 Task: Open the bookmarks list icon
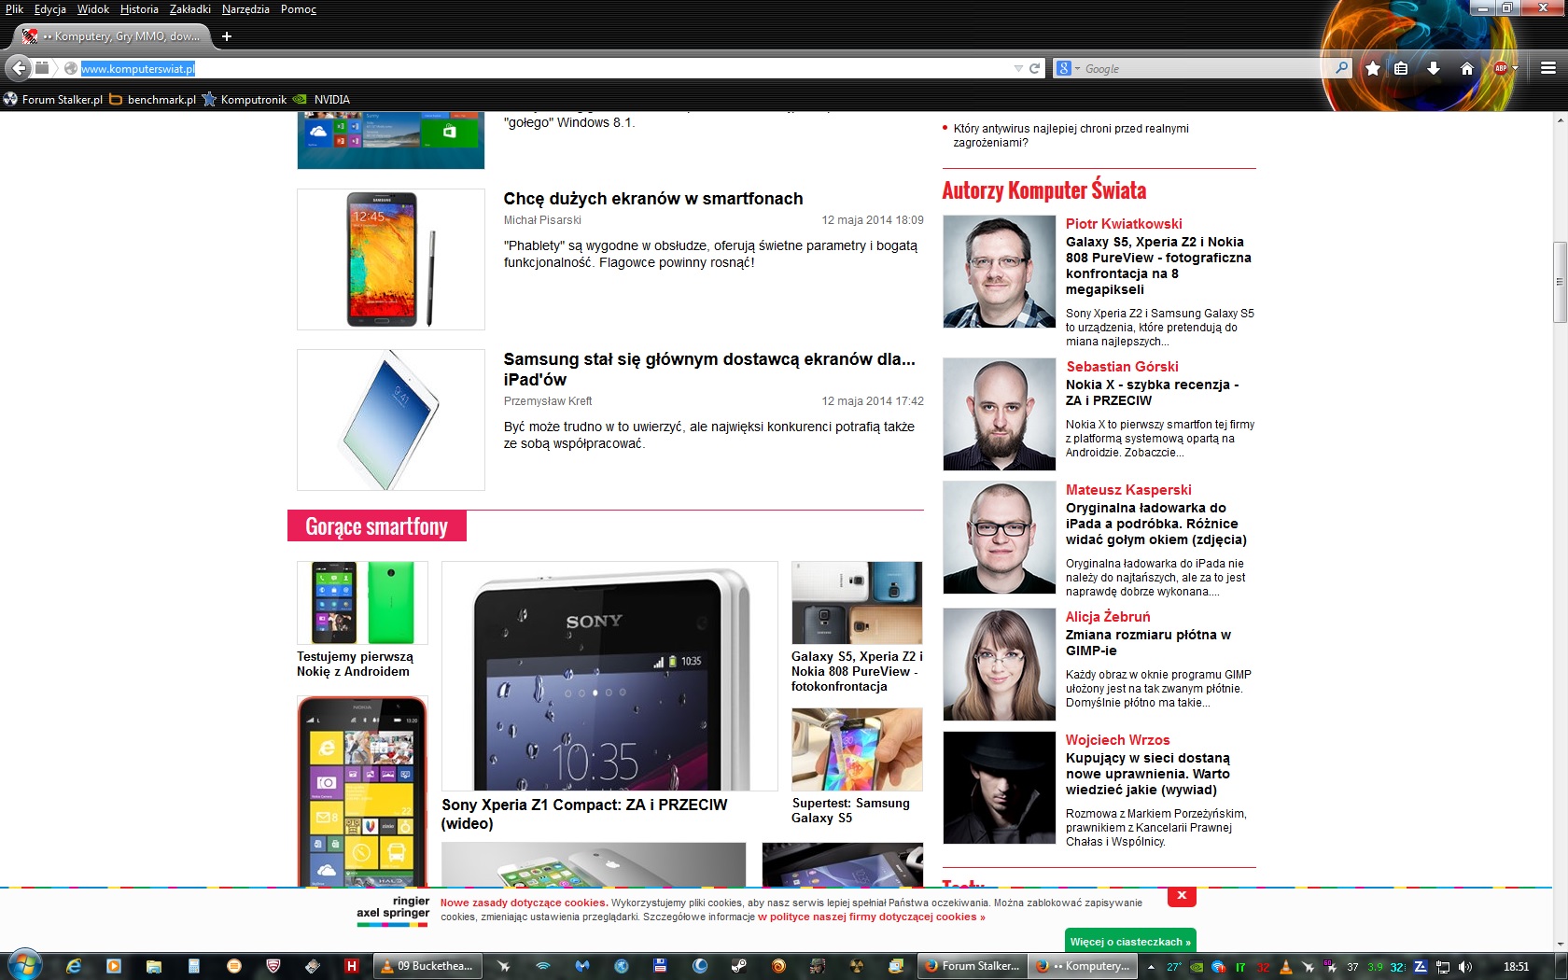(x=1401, y=68)
